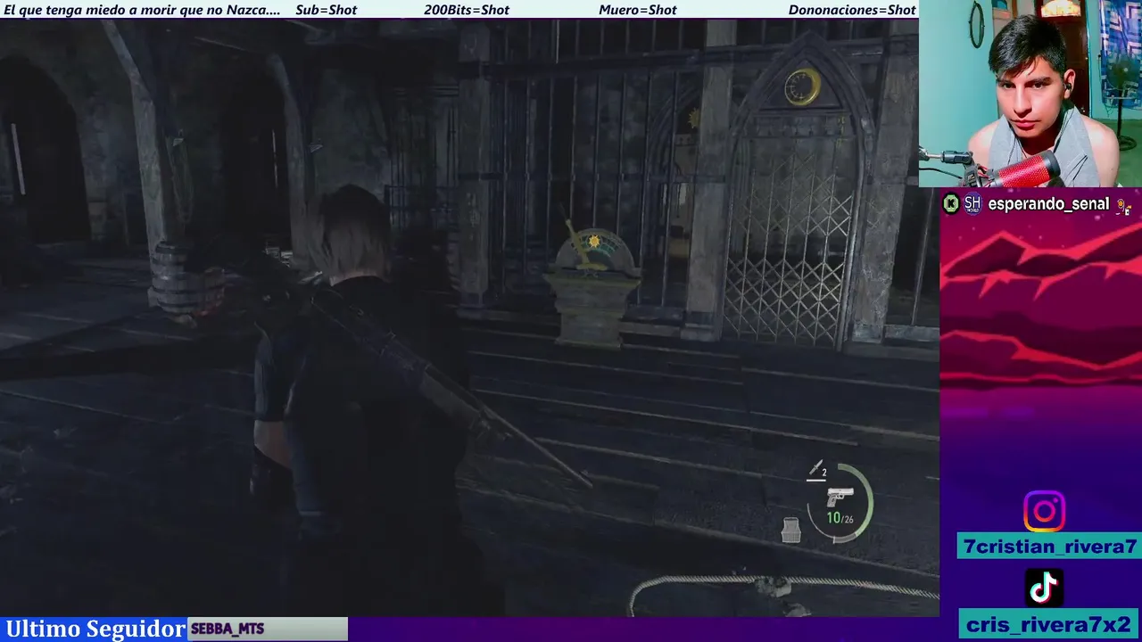Click the Sub=Shot banner text
1142x642 pixels.
[x=326, y=10]
